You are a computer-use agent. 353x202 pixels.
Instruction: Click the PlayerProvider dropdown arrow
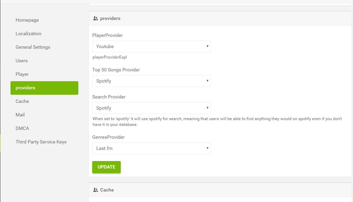(207, 46)
